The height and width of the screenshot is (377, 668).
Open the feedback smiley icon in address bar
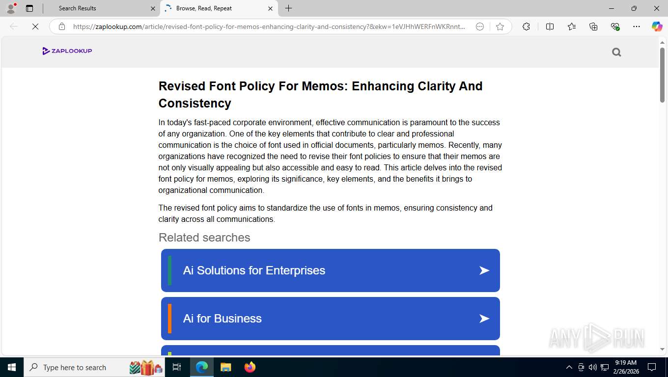pos(480,27)
